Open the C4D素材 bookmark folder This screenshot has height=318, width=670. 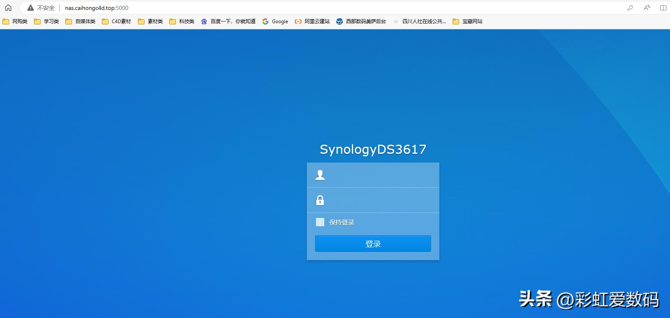click(116, 22)
